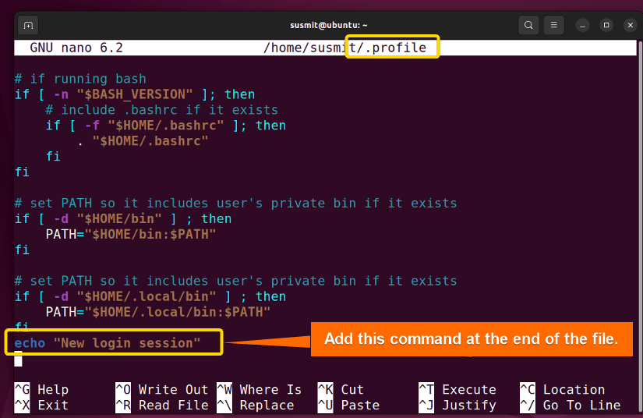Minimize the terminal window

582,26
